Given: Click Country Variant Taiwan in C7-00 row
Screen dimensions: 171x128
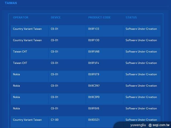Looking at the screenshot, I should tap(27, 120).
